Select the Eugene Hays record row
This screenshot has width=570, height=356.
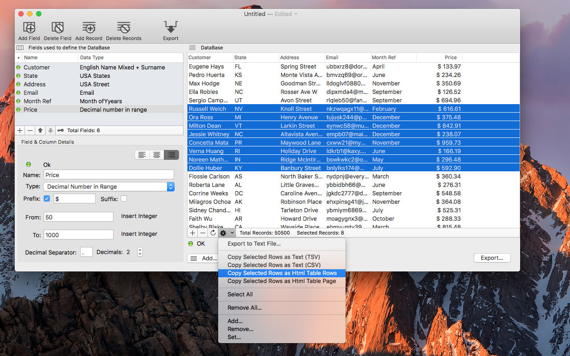coord(354,67)
